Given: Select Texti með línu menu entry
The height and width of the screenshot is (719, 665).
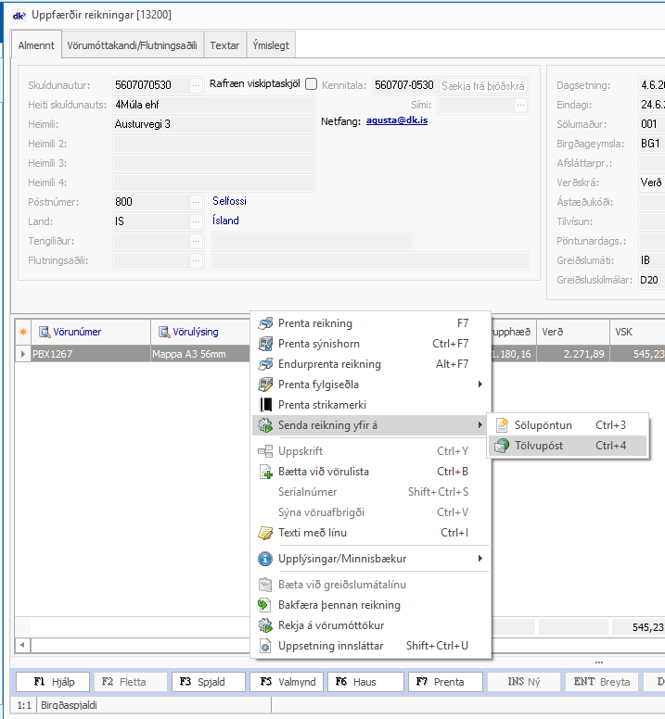Looking at the screenshot, I should 312,533.
